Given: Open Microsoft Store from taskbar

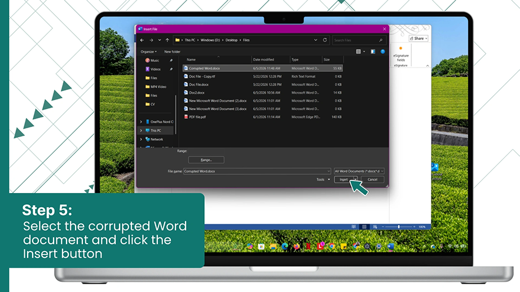Looking at the screenshot, I should [x=261, y=246].
